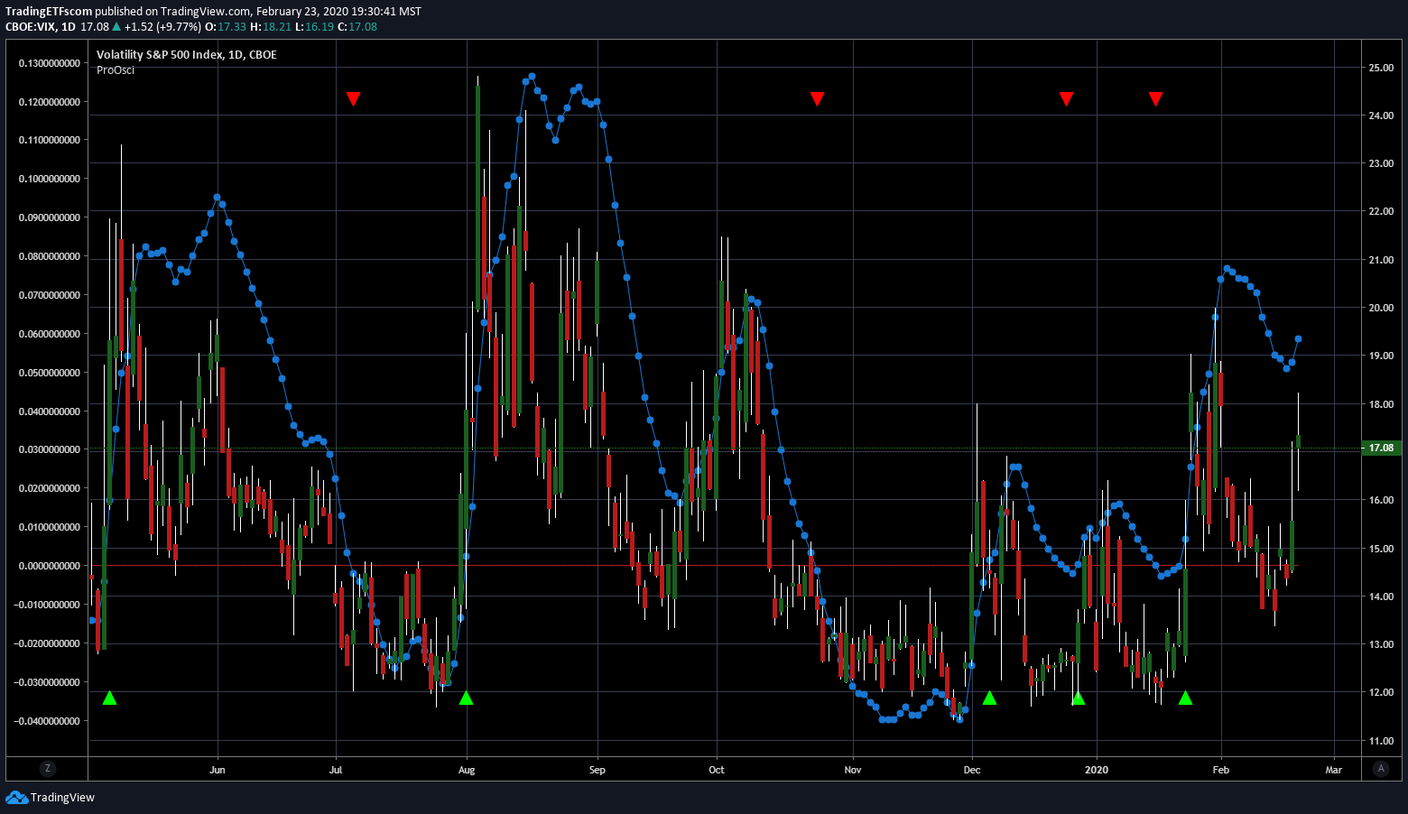This screenshot has height=814, width=1408.
Task: Click the Oct label on time axis
Action: (x=717, y=770)
